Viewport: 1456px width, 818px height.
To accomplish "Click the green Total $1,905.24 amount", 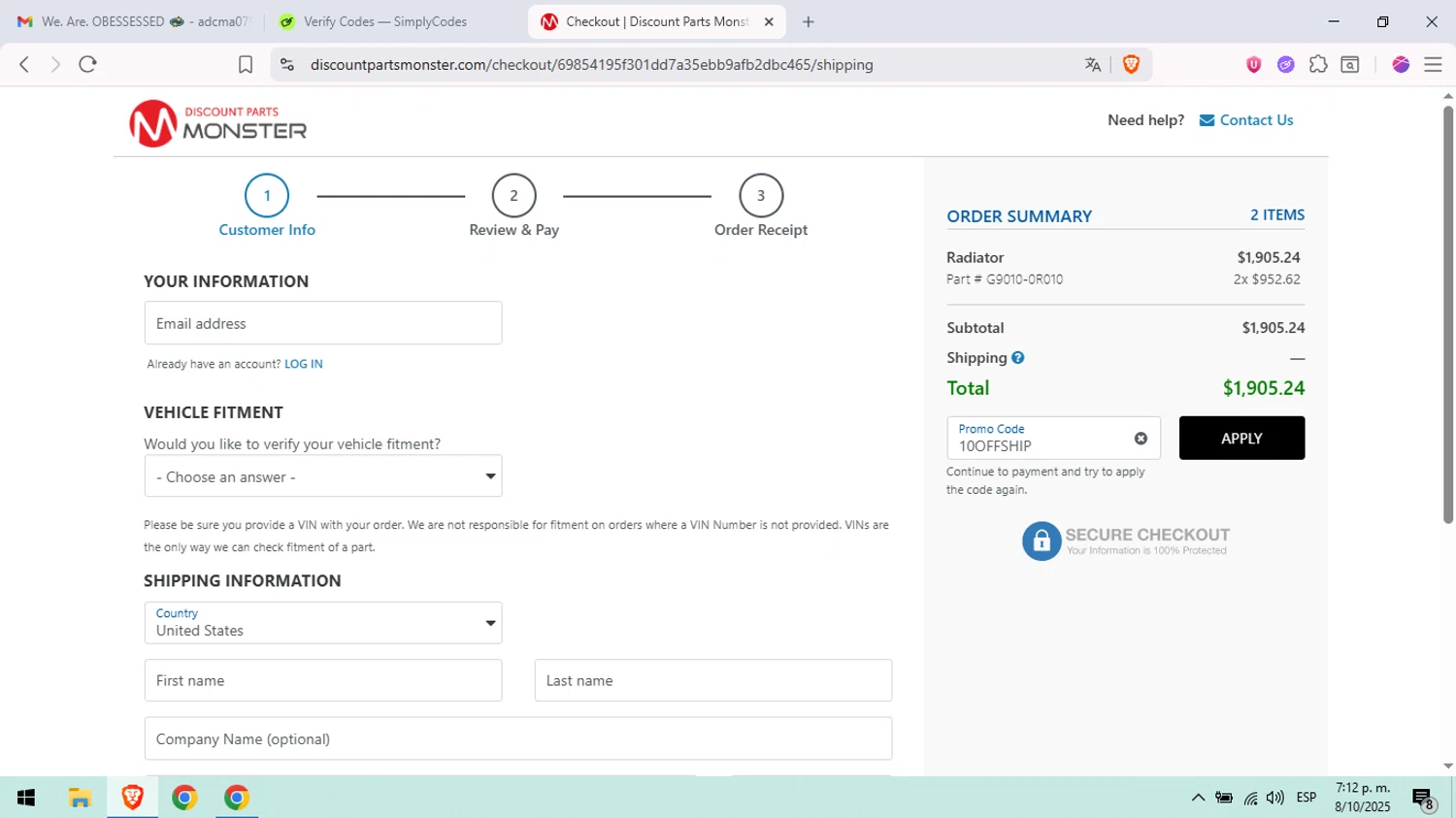I will pyautogui.click(x=1264, y=388).
